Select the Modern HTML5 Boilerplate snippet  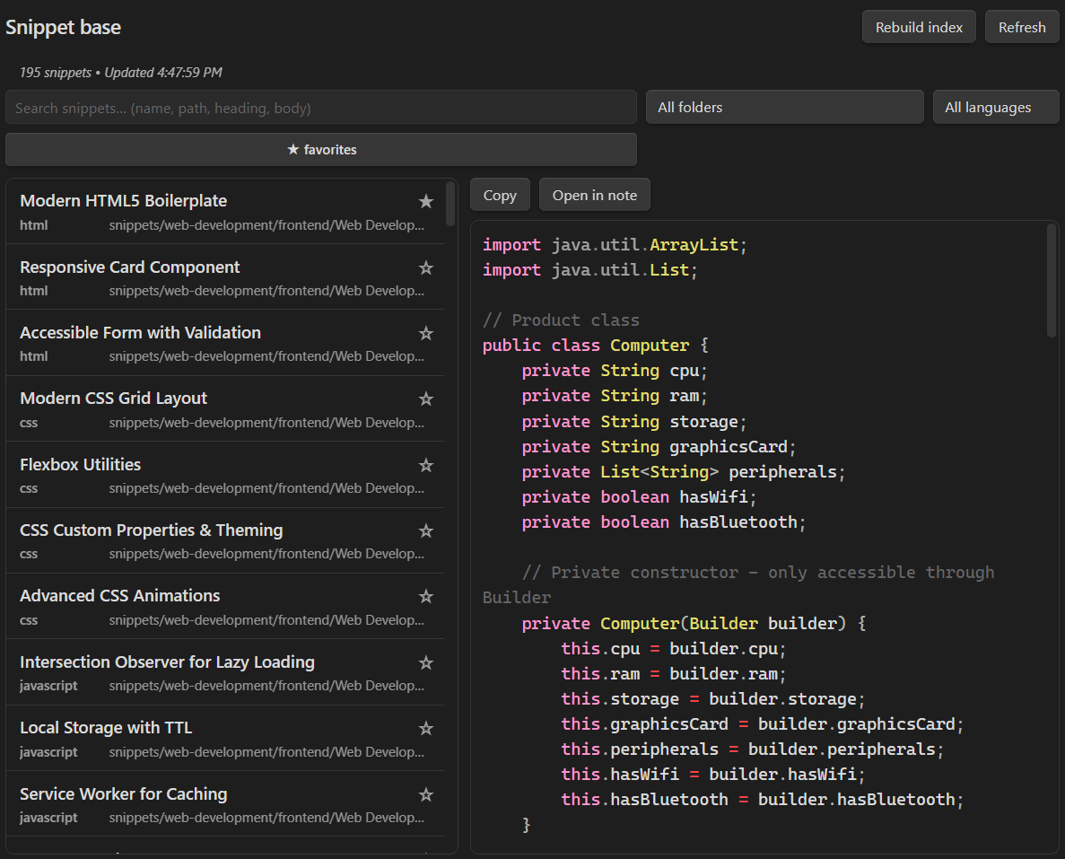pyautogui.click(x=225, y=211)
